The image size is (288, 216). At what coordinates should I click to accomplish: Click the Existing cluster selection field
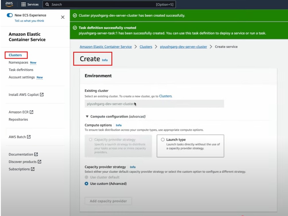tap(154, 104)
